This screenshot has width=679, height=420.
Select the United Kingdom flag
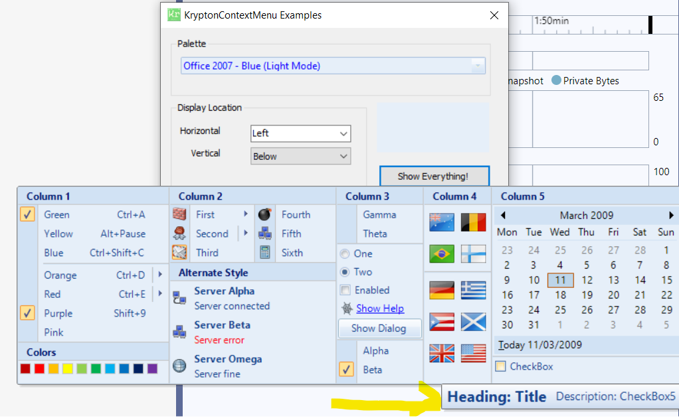point(442,354)
